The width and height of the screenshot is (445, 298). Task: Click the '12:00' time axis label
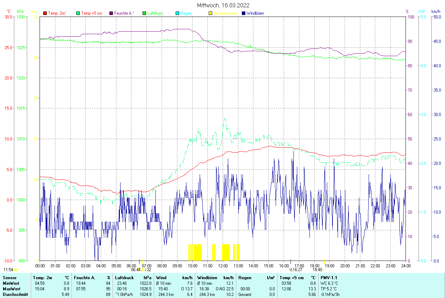pos(223,266)
